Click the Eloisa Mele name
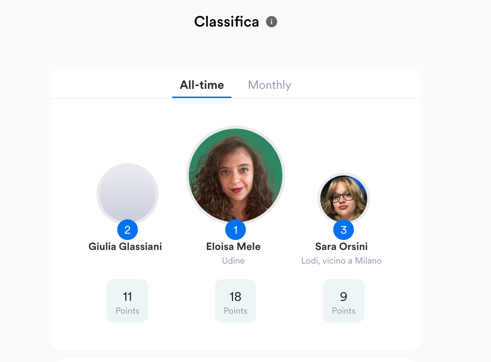The image size is (491, 362). point(233,247)
